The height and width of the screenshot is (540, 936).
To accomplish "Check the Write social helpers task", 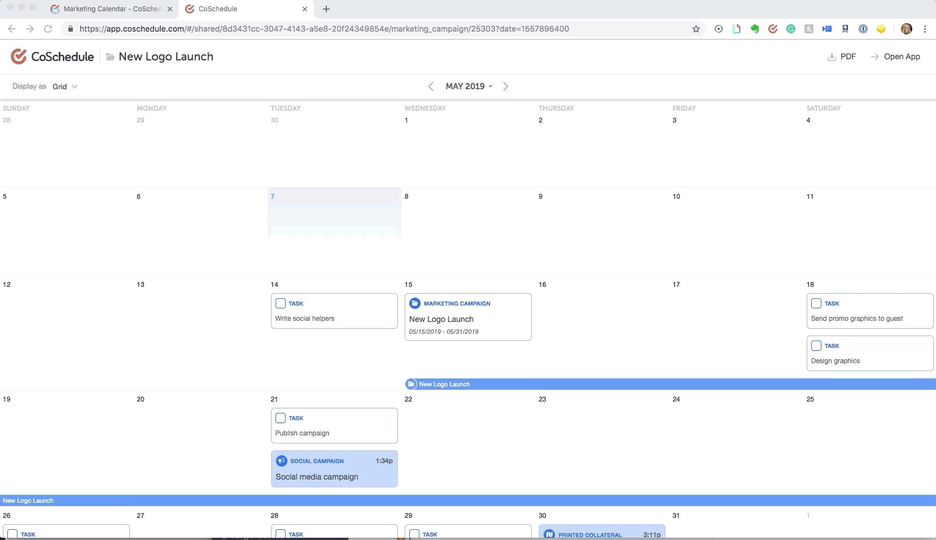I will (281, 303).
